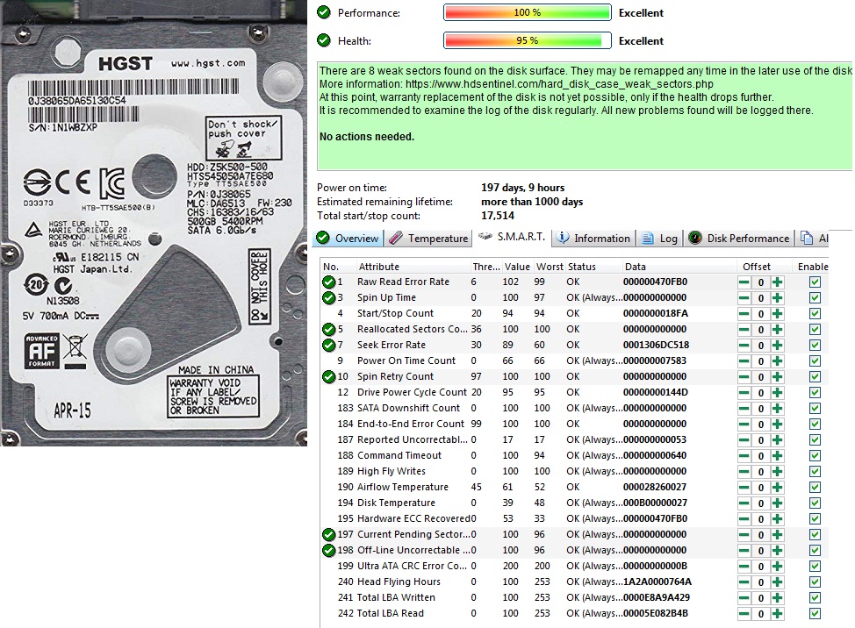Uncheck Enable for Total LBA Read
Screen dimensions: 855x628
click(815, 614)
